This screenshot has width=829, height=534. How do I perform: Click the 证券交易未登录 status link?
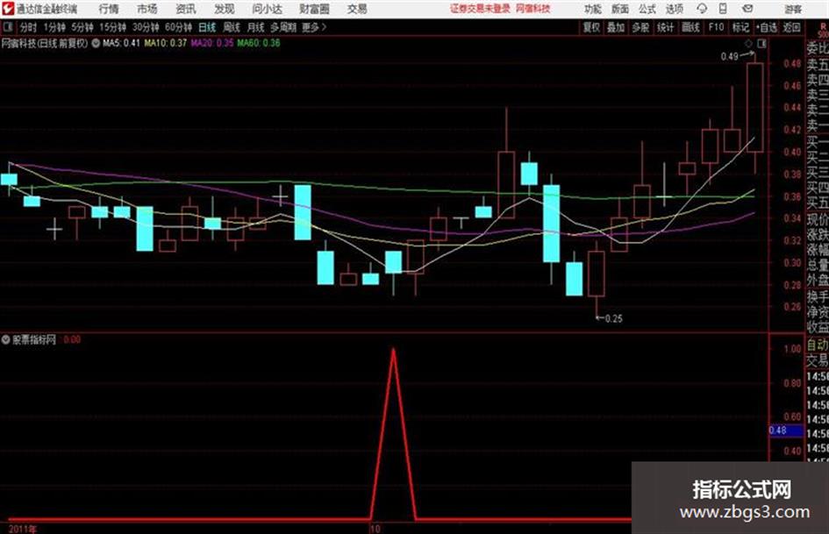click(x=480, y=9)
